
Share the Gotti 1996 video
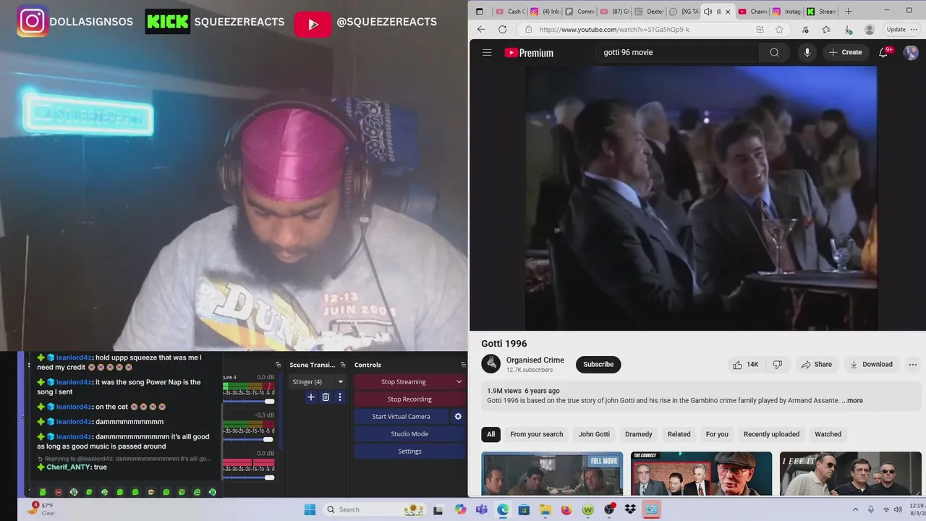coord(816,365)
